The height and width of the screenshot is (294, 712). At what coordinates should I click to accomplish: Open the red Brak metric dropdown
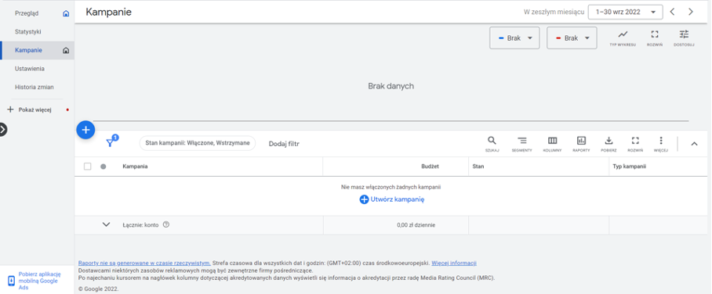572,38
